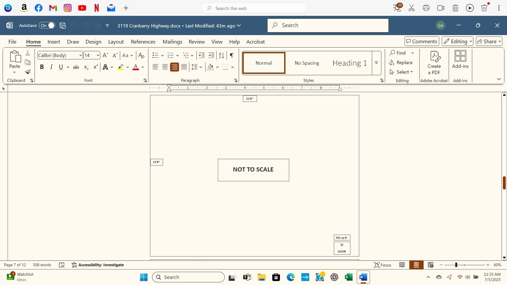Click the Clear All Formatting icon
Screen dimensions: 507x285
(141, 55)
